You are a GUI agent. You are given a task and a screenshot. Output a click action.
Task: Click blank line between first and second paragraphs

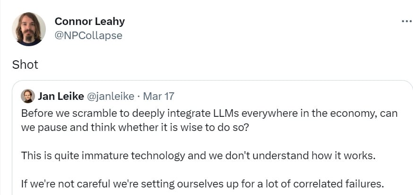(x=209, y=142)
